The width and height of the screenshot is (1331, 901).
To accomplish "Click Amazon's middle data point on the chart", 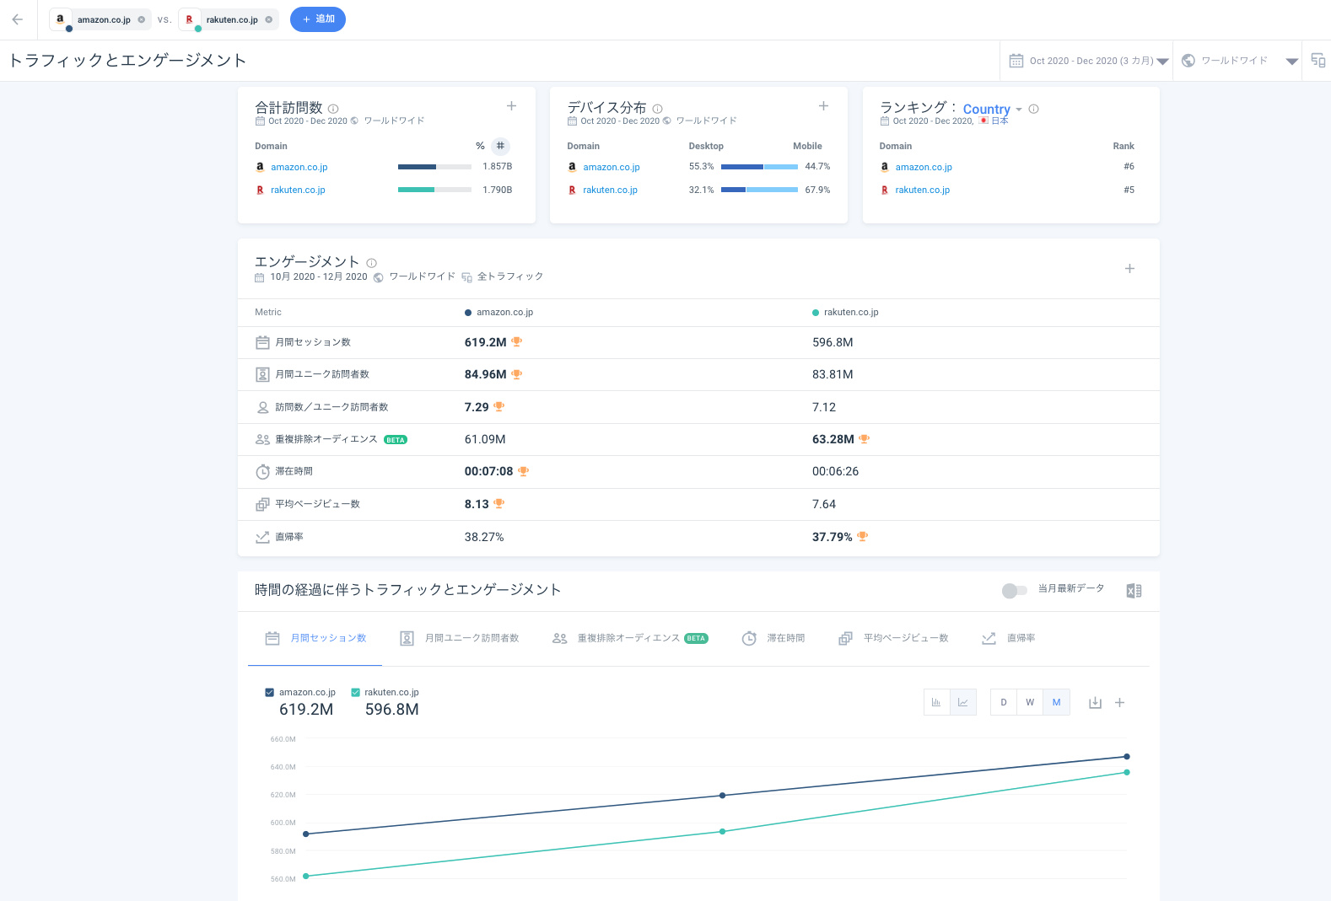I will tap(722, 795).
